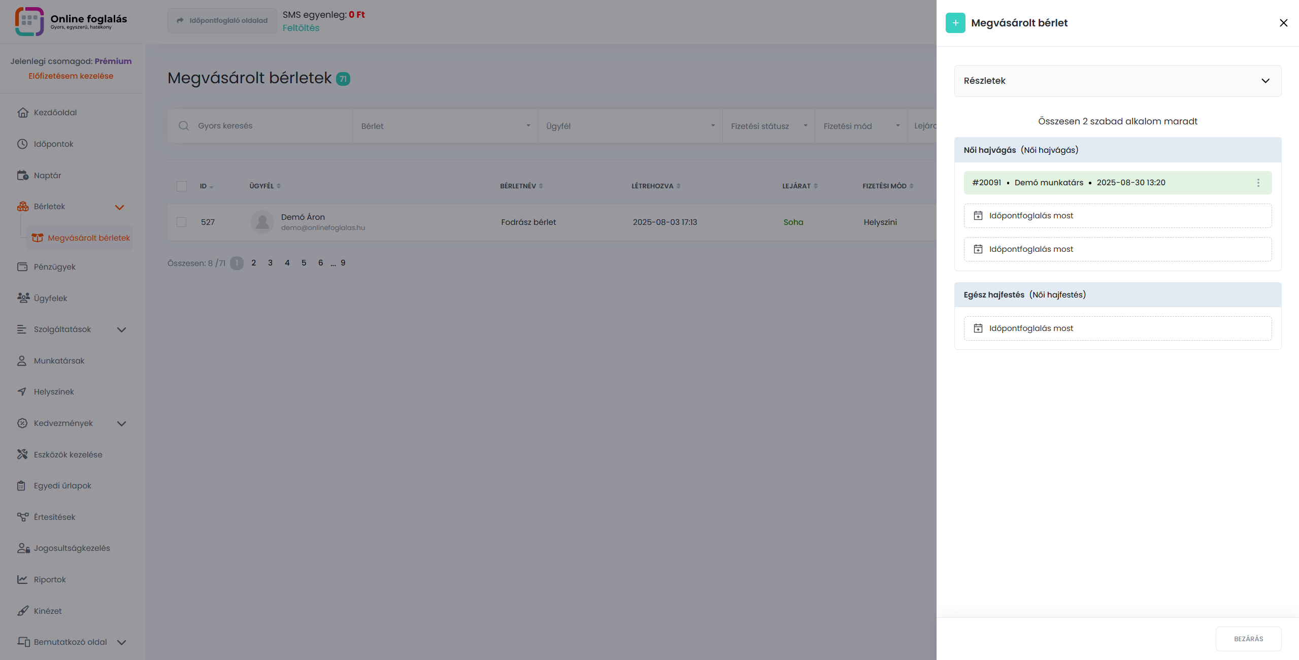
Task: Click the three-dot menu on booking #20091
Action: pyautogui.click(x=1258, y=183)
